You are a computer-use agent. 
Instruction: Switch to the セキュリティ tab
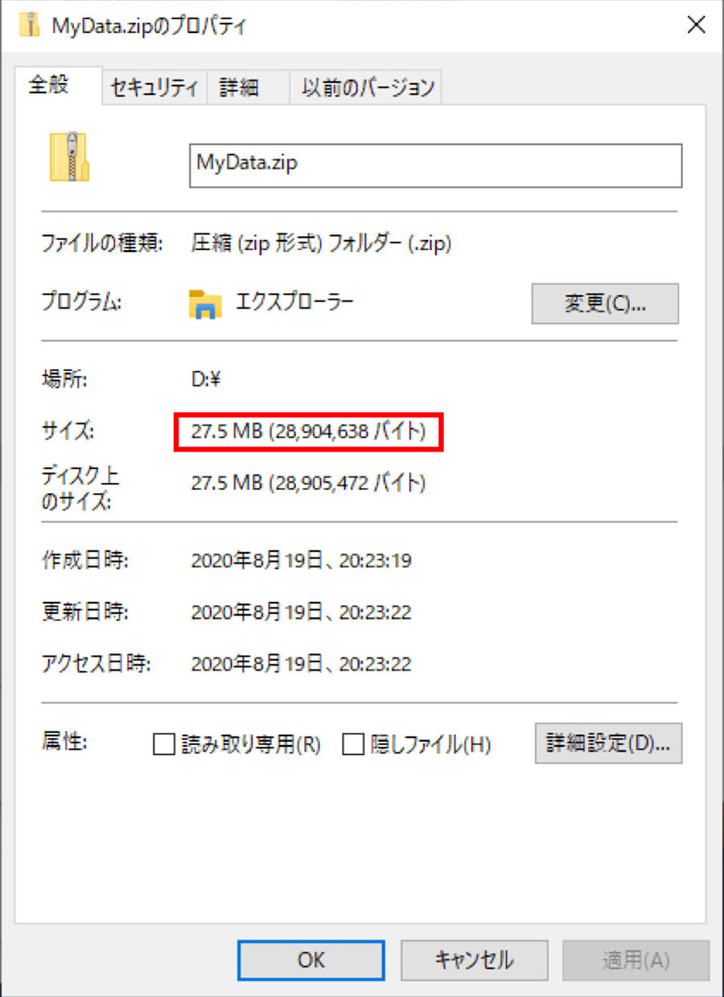coord(154,87)
